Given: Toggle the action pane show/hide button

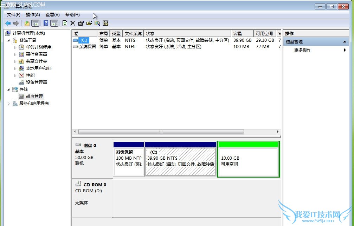Looking at the screenshot, I should [x=54, y=24].
